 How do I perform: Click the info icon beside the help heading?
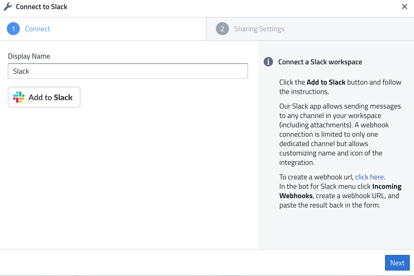point(268,62)
